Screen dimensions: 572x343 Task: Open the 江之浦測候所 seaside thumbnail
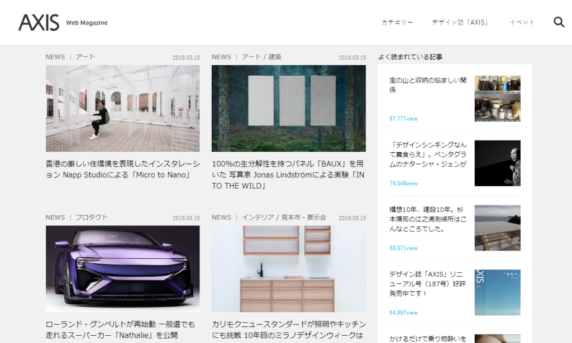click(x=498, y=228)
